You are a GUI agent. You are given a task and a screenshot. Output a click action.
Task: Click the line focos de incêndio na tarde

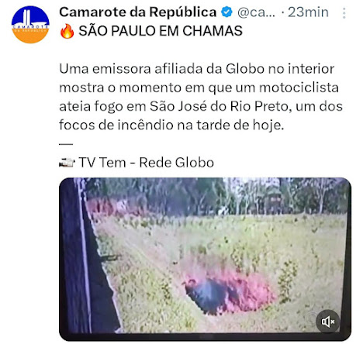[171, 125]
